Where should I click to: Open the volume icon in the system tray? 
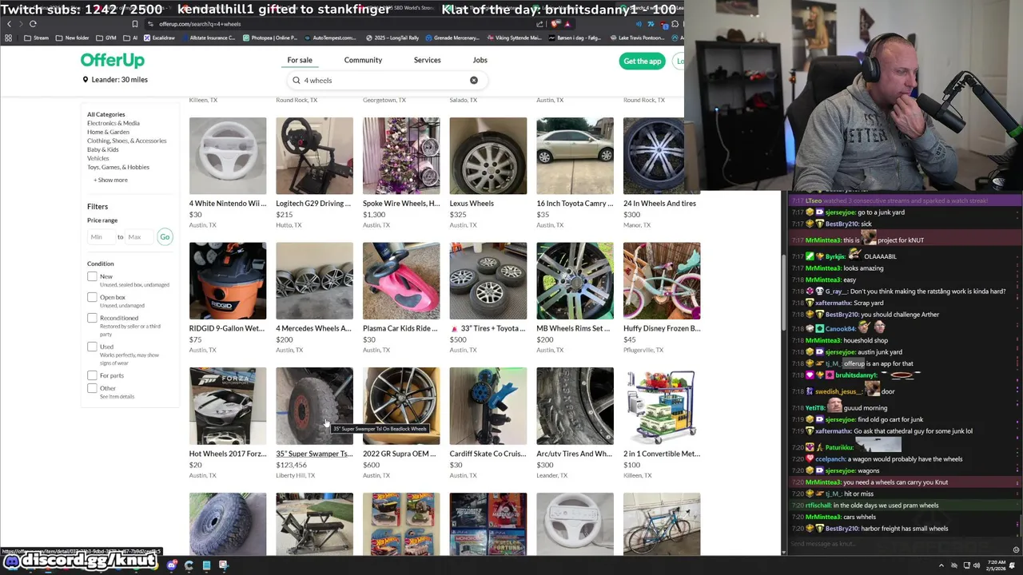tap(976, 565)
